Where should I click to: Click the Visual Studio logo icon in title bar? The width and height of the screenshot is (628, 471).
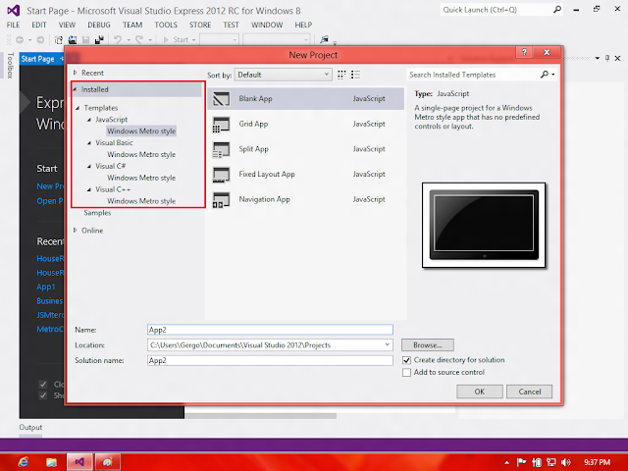click(13, 11)
